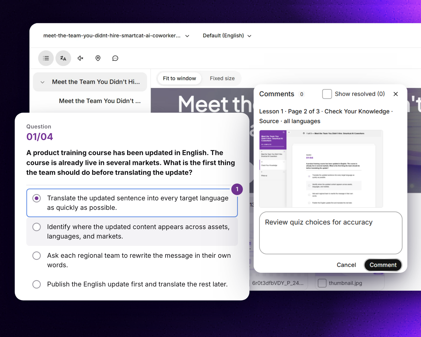Enable the Show resolved checkbox
The image size is (421, 337).
click(327, 94)
